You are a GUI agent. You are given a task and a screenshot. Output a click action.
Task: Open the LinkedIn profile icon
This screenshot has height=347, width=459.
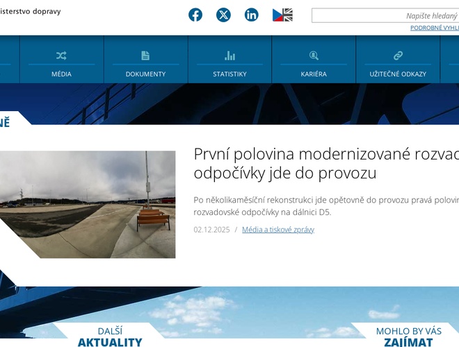[251, 15]
